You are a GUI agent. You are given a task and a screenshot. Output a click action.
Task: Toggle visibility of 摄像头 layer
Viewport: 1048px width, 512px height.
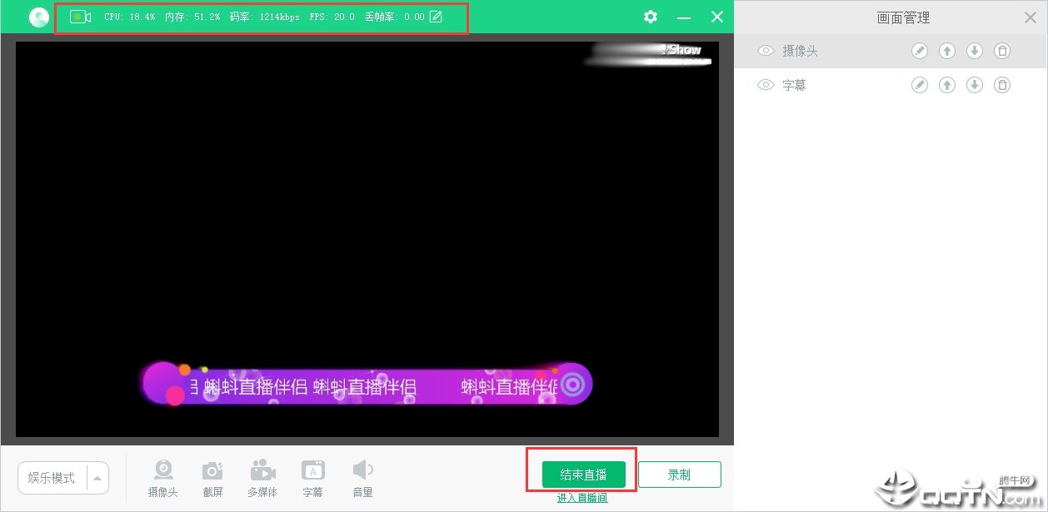point(766,51)
